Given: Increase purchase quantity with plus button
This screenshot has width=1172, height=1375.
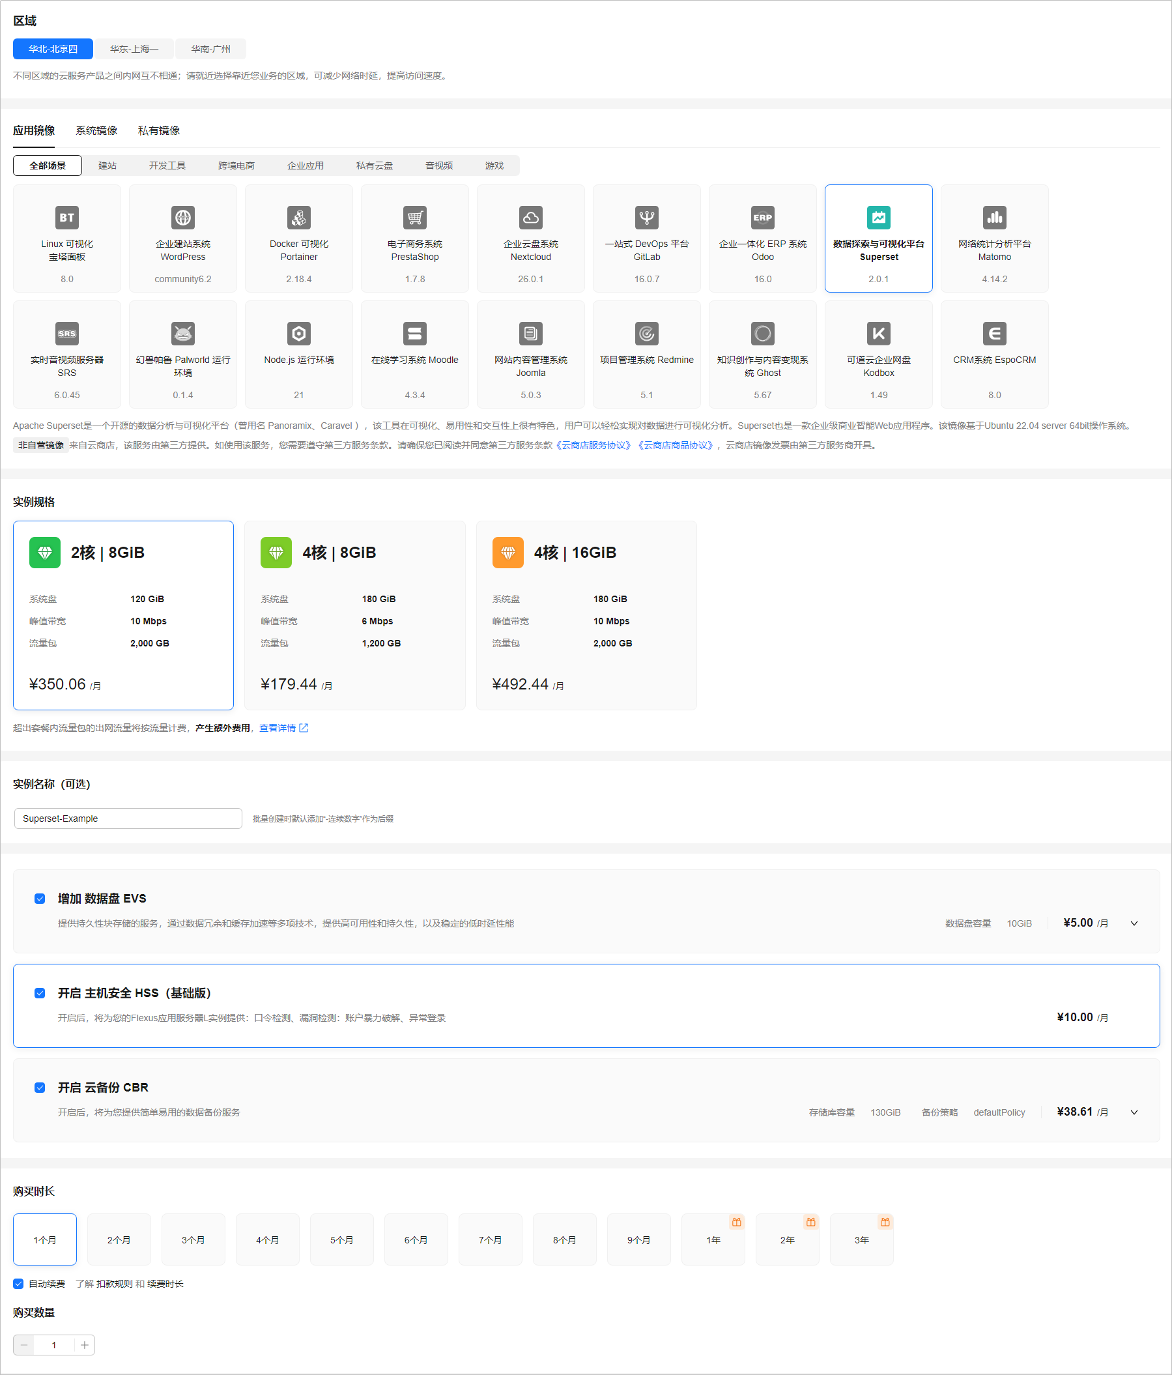Looking at the screenshot, I should point(84,1345).
